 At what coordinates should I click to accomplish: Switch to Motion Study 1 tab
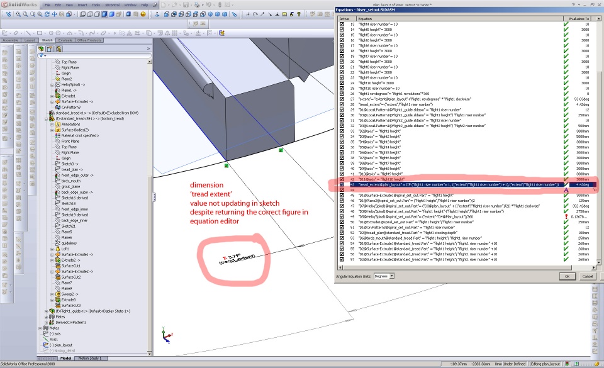click(90, 359)
